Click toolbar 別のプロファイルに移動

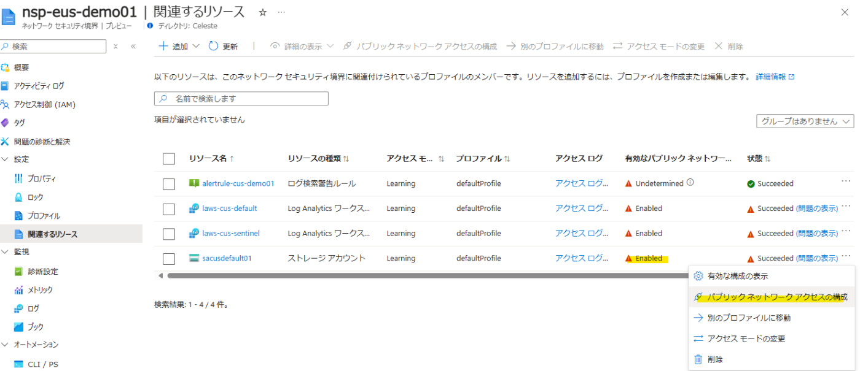(555, 46)
